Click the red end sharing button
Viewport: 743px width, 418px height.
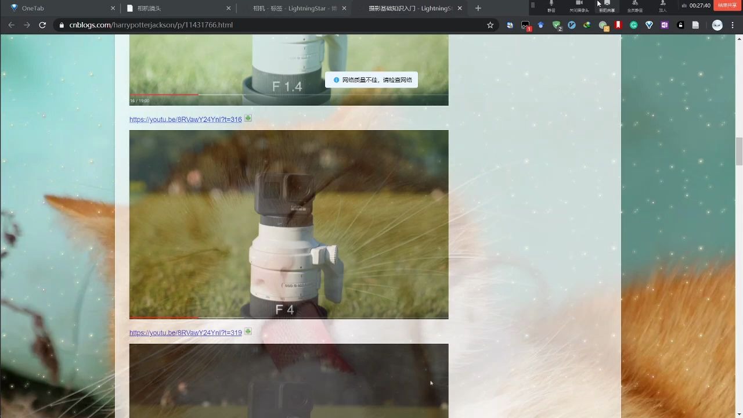click(727, 5)
